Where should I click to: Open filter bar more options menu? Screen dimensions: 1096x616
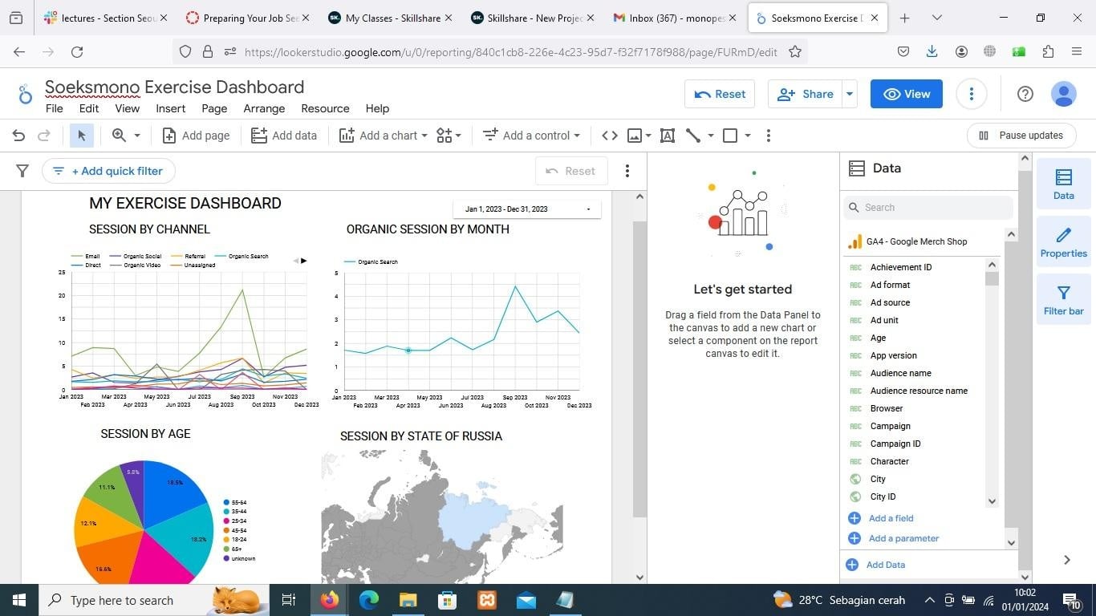click(x=627, y=171)
